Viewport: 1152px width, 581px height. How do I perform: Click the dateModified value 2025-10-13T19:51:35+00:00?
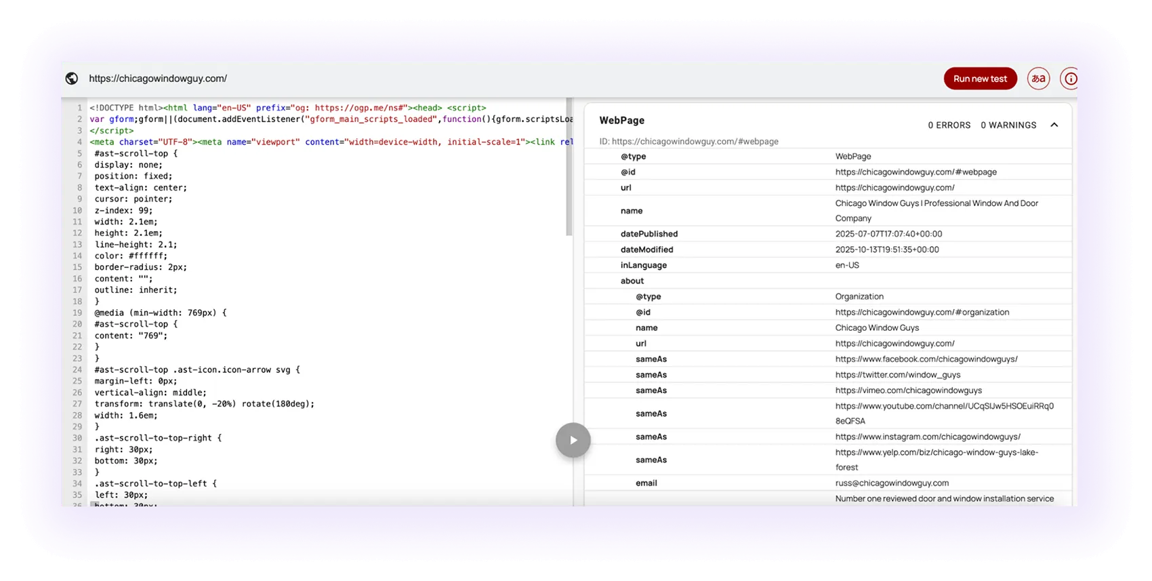coord(887,249)
